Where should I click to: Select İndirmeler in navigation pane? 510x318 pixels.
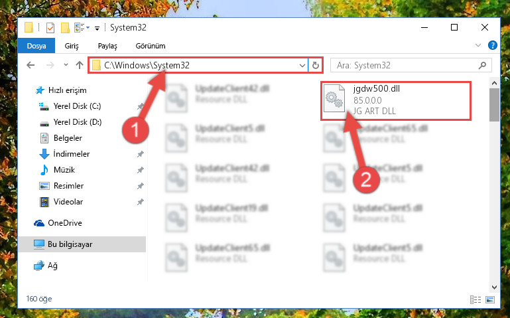point(71,154)
